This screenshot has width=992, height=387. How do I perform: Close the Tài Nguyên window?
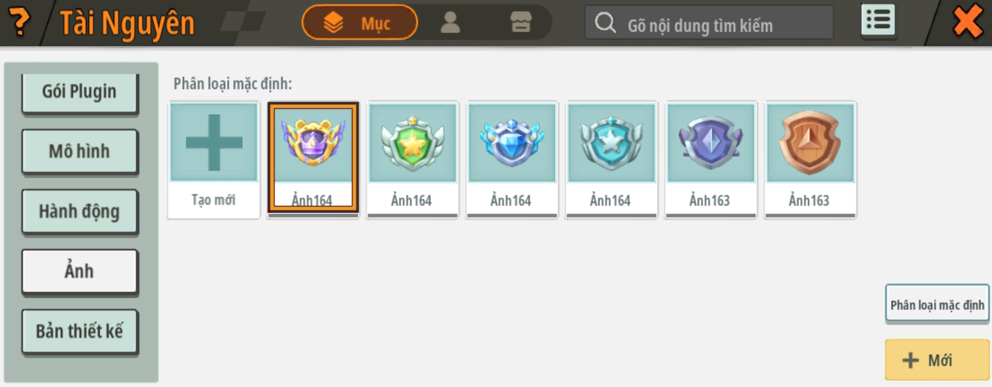pyautogui.click(x=968, y=21)
